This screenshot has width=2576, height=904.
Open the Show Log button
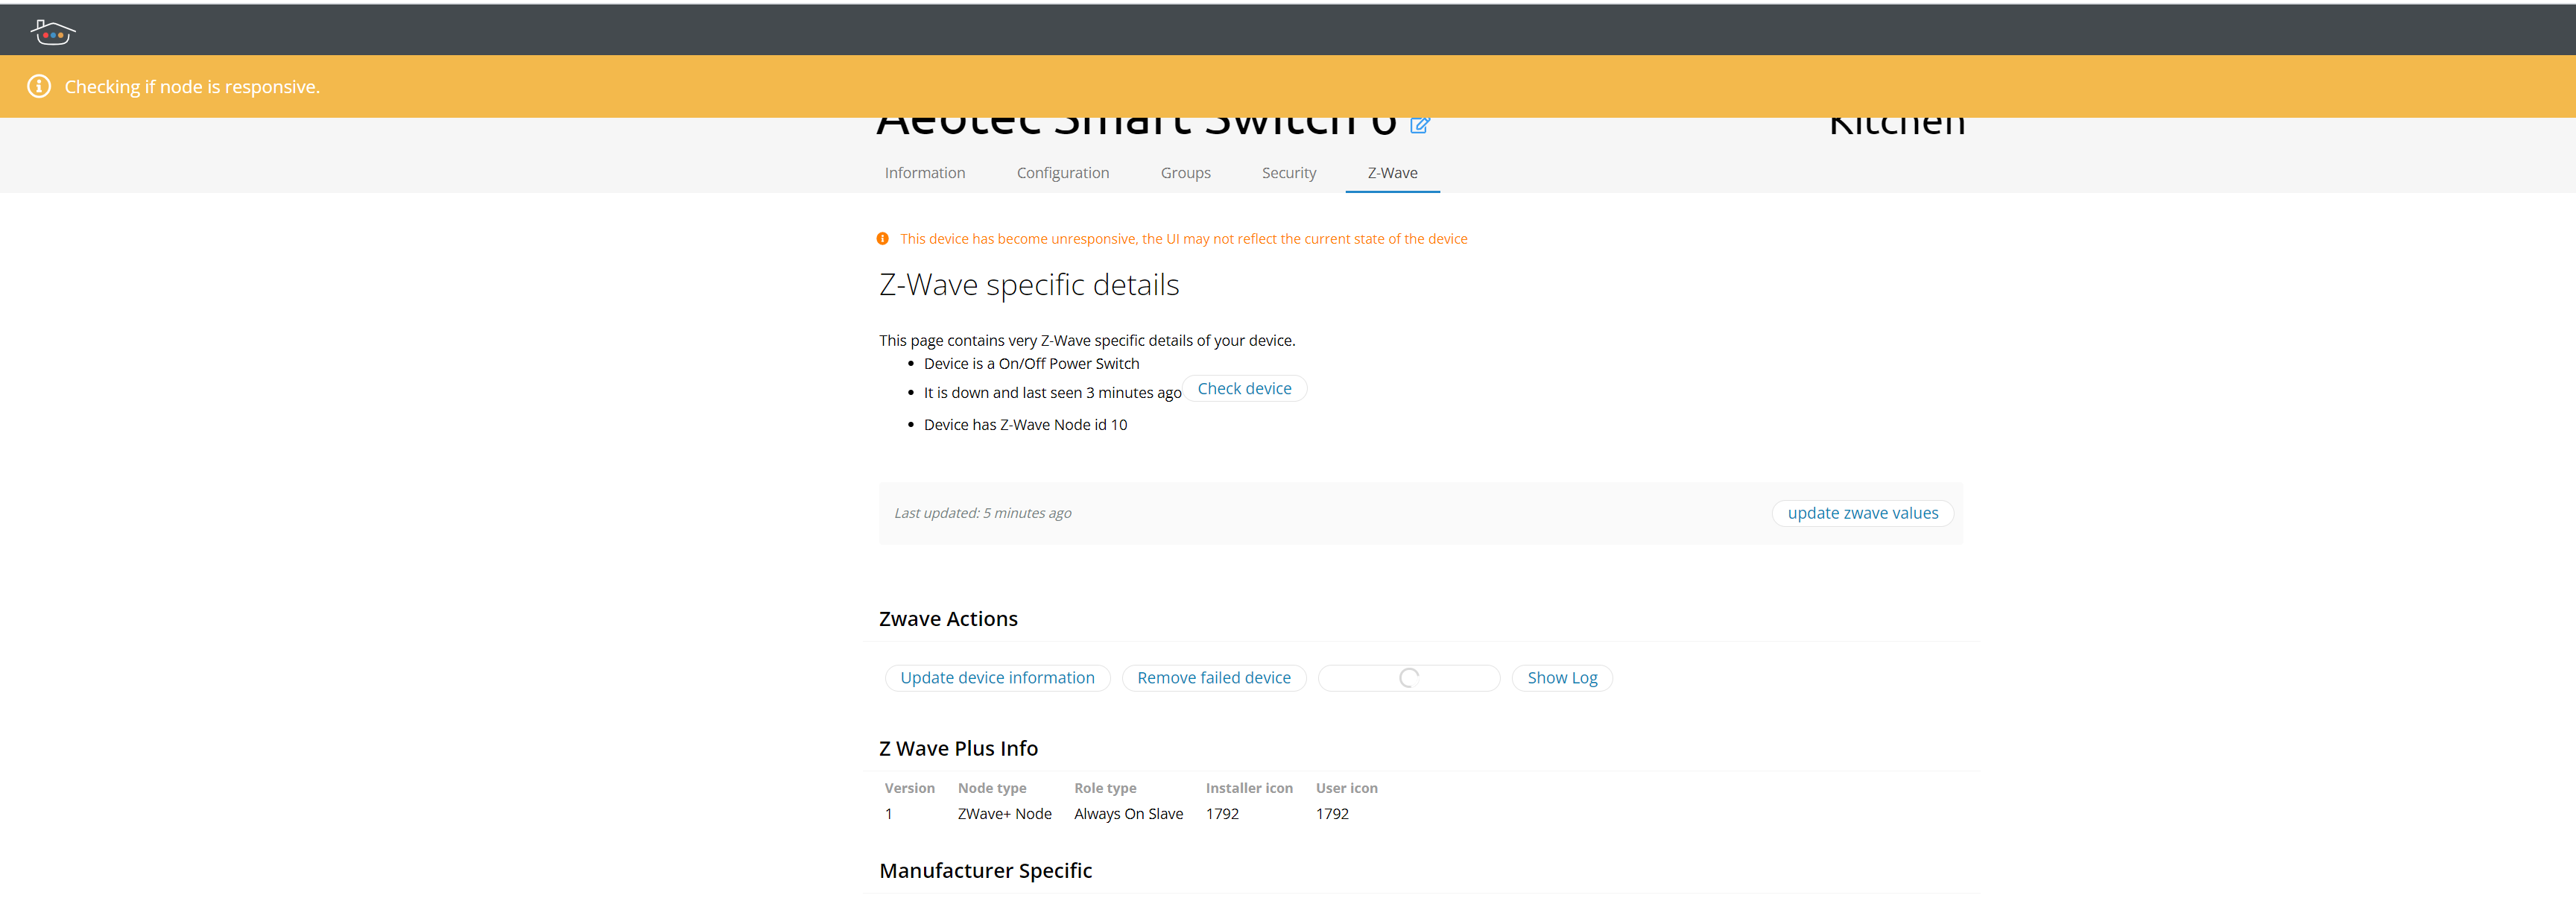[x=1561, y=678]
